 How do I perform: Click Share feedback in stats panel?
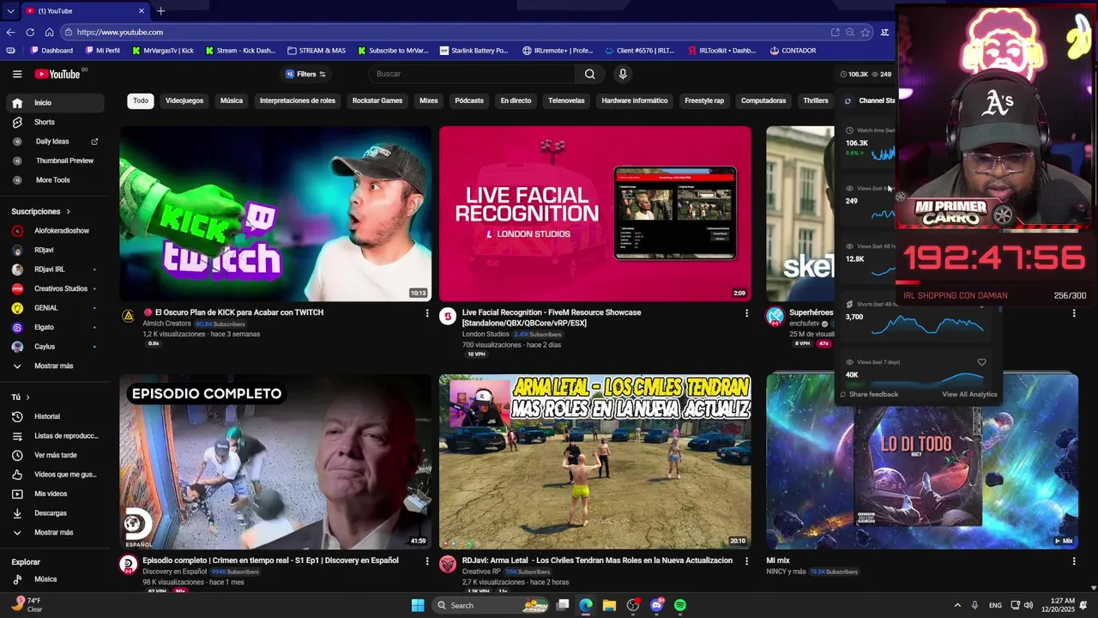point(869,394)
